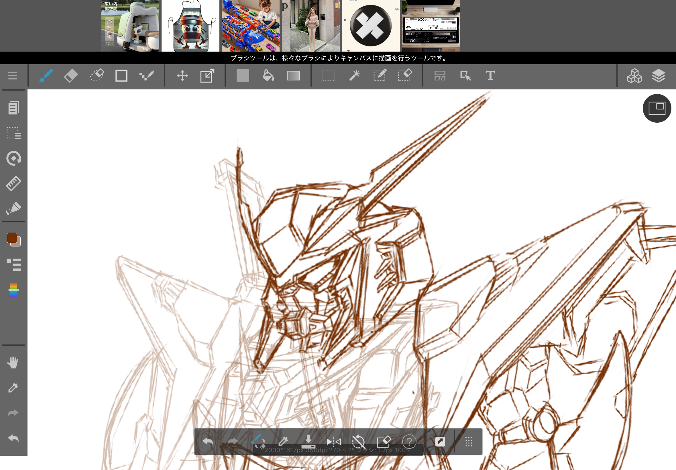Choose the Bucket fill tool
Image resolution: width=676 pixels, height=470 pixels.
coord(268,76)
